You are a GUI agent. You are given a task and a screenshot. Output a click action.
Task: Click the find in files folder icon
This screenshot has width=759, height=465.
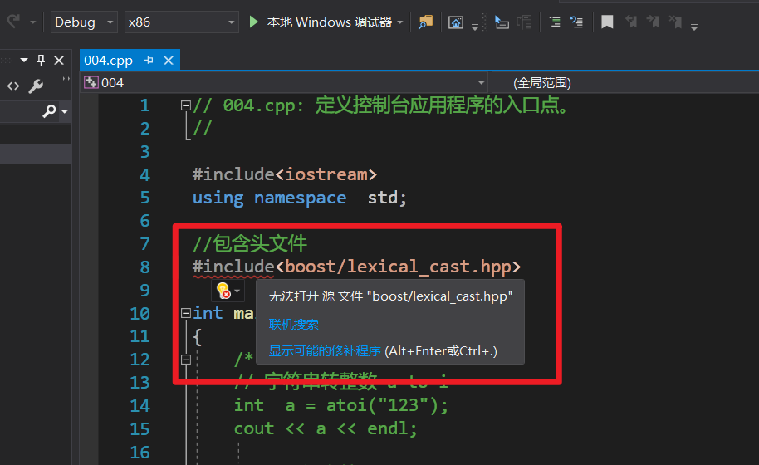[425, 22]
